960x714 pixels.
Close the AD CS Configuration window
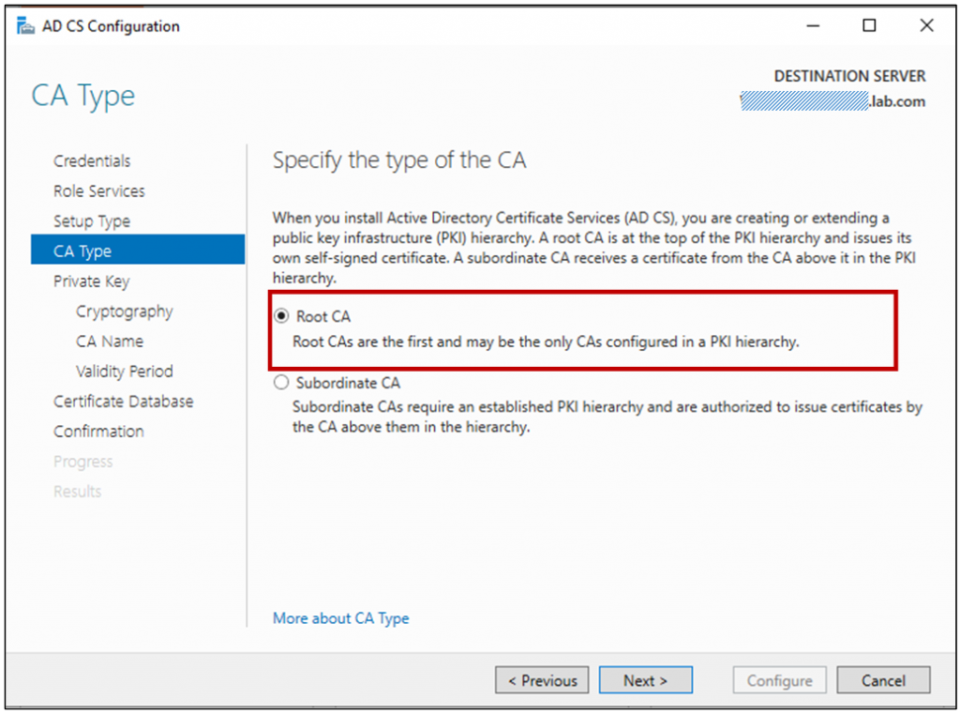point(927,25)
